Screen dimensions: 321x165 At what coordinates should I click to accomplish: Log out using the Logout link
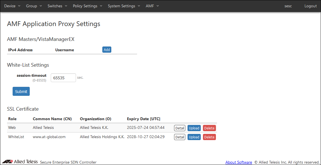[x=311, y=6]
